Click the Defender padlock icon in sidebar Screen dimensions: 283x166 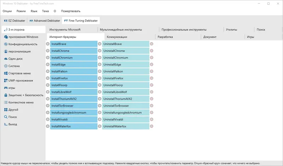(x=6, y=95)
